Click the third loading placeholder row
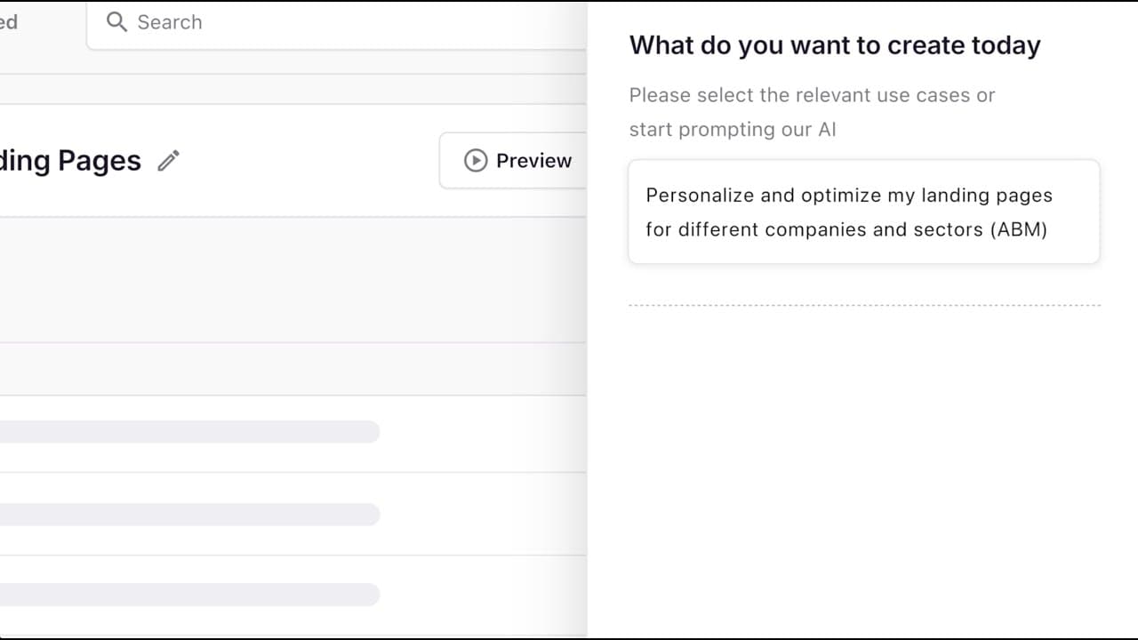The width and height of the screenshot is (1138, 640). coord(187,595)
